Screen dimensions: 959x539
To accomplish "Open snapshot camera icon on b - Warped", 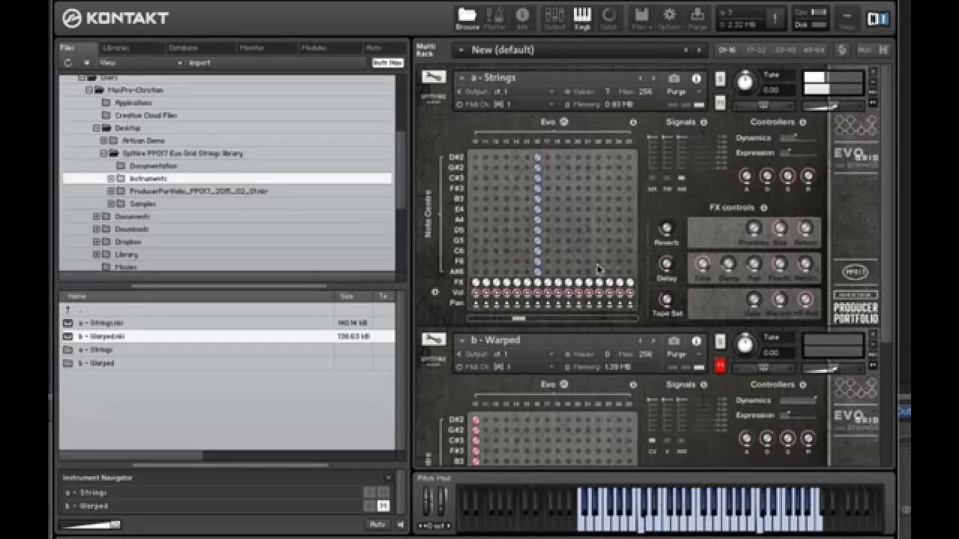I will 674,341.
